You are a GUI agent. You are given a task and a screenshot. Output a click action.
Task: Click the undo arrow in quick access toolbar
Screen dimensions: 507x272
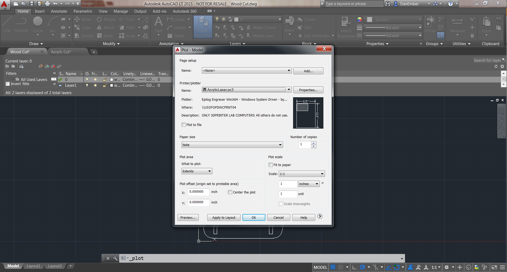[55, 3]
